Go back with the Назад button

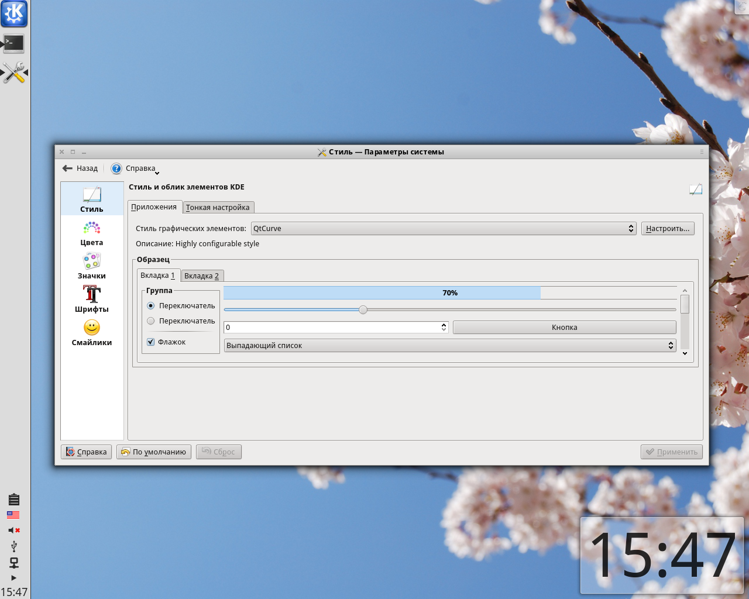[80, 168]
